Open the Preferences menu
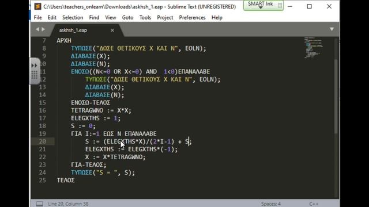Image resolution: width=369 pixels, height=207 pixels. click(x=192, y=18)
